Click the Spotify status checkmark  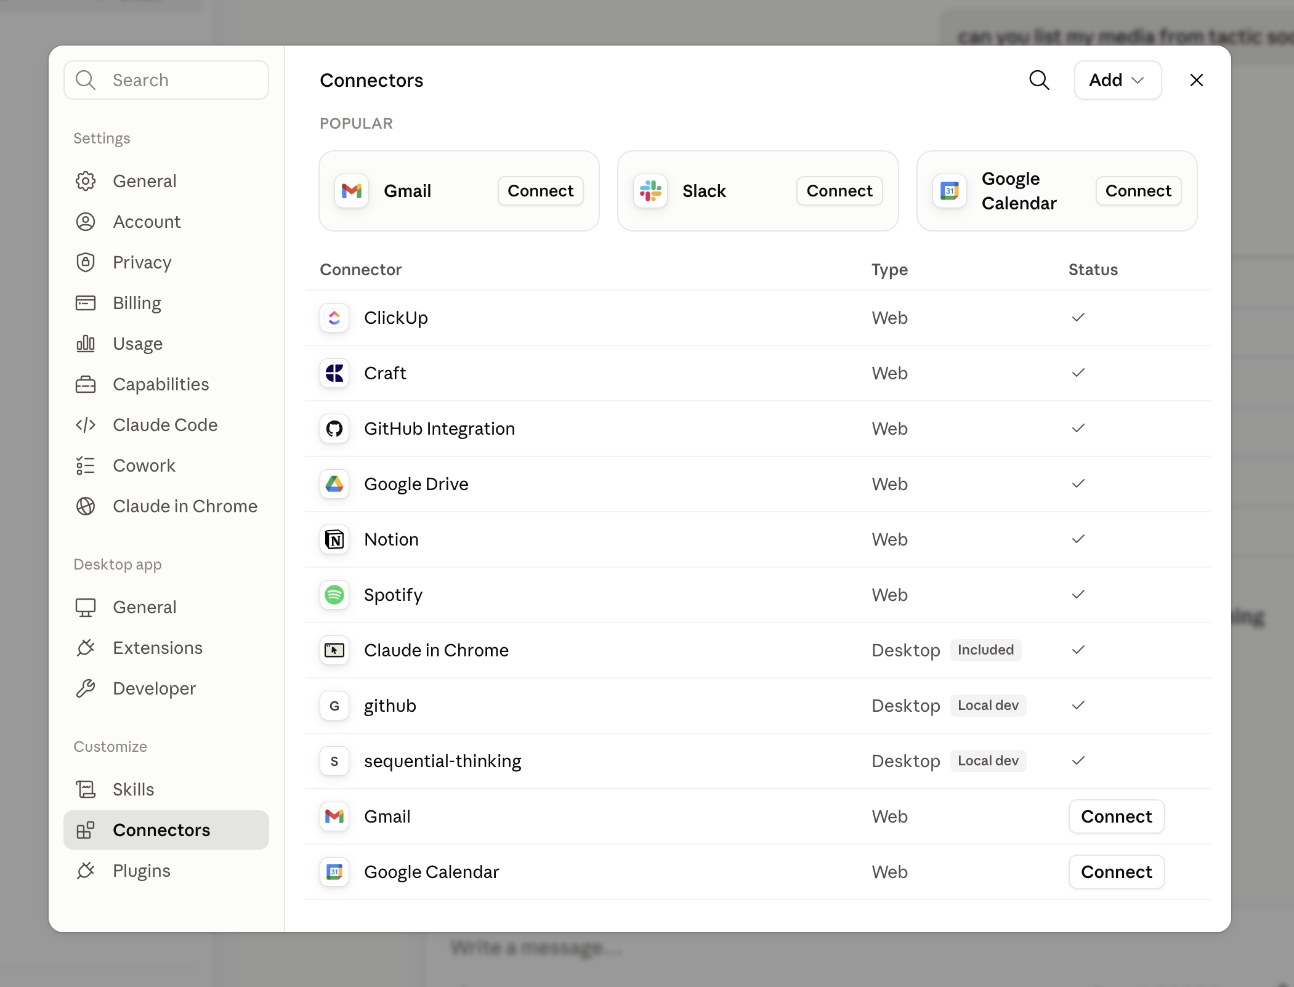pos(1078,595)
